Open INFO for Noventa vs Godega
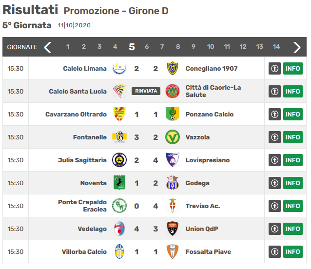The image size is (311, 269). click(x=293, y=183)
